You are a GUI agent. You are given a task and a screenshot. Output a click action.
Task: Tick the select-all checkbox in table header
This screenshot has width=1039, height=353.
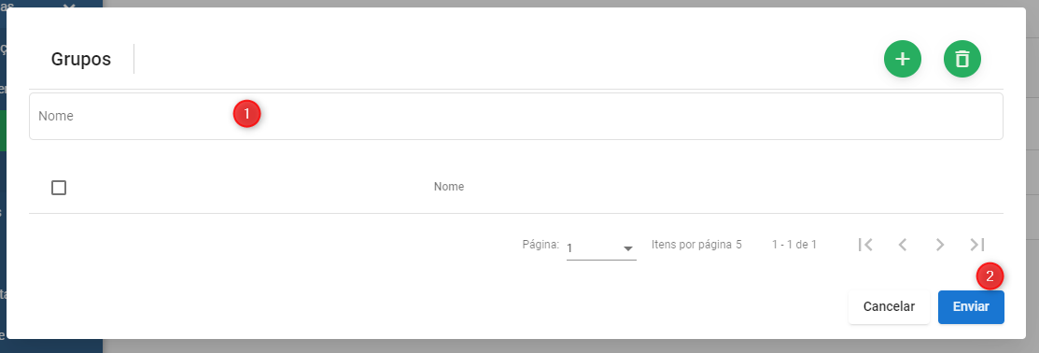(x=59, y=188)
